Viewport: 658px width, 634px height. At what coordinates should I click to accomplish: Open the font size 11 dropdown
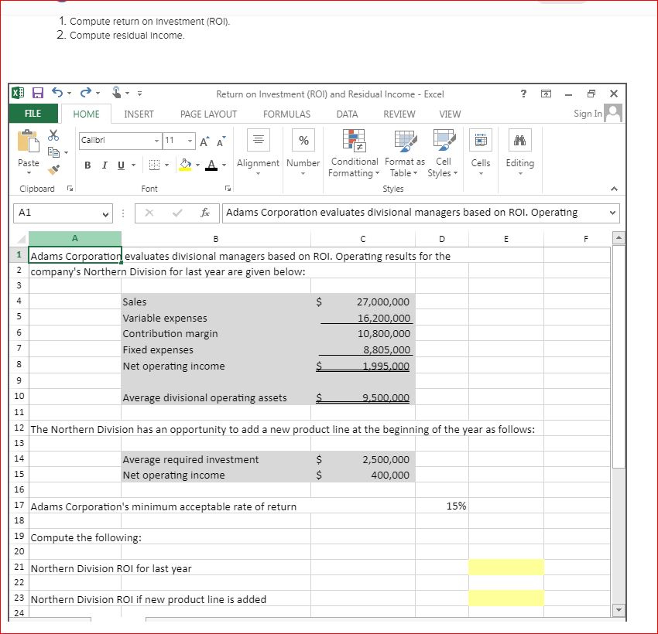pos(190,141)
